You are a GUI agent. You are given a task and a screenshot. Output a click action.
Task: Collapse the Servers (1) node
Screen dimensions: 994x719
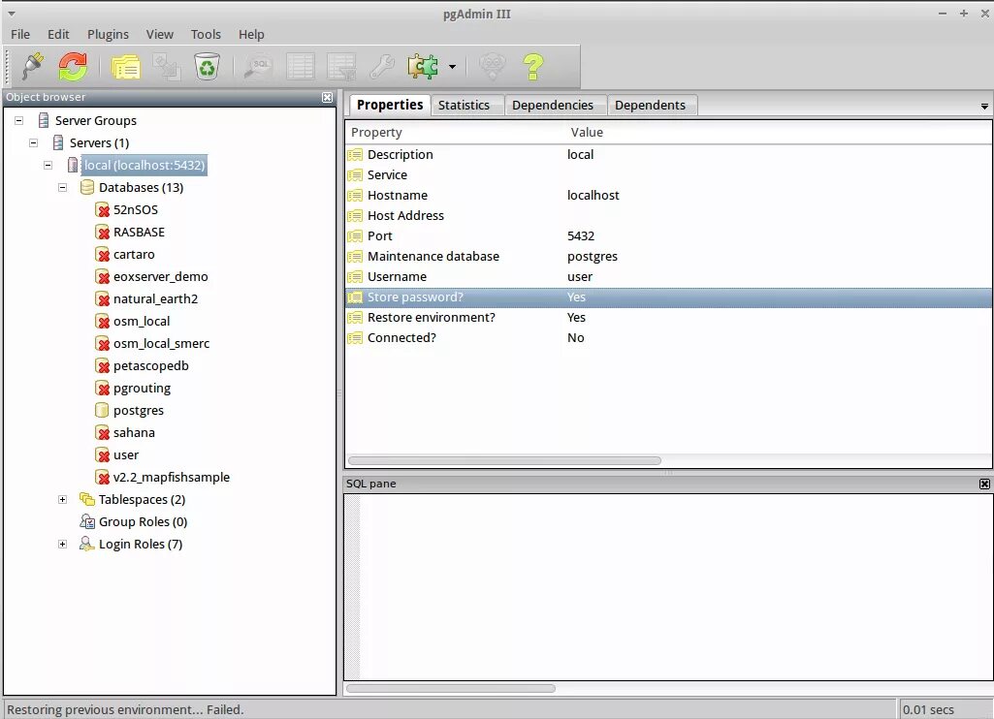point(34,142)
